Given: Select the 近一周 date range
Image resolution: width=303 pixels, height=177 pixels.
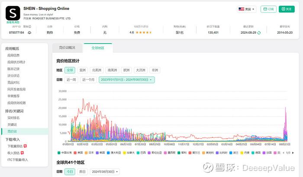Looking at the screenshot, I should (x=71, y=79).
